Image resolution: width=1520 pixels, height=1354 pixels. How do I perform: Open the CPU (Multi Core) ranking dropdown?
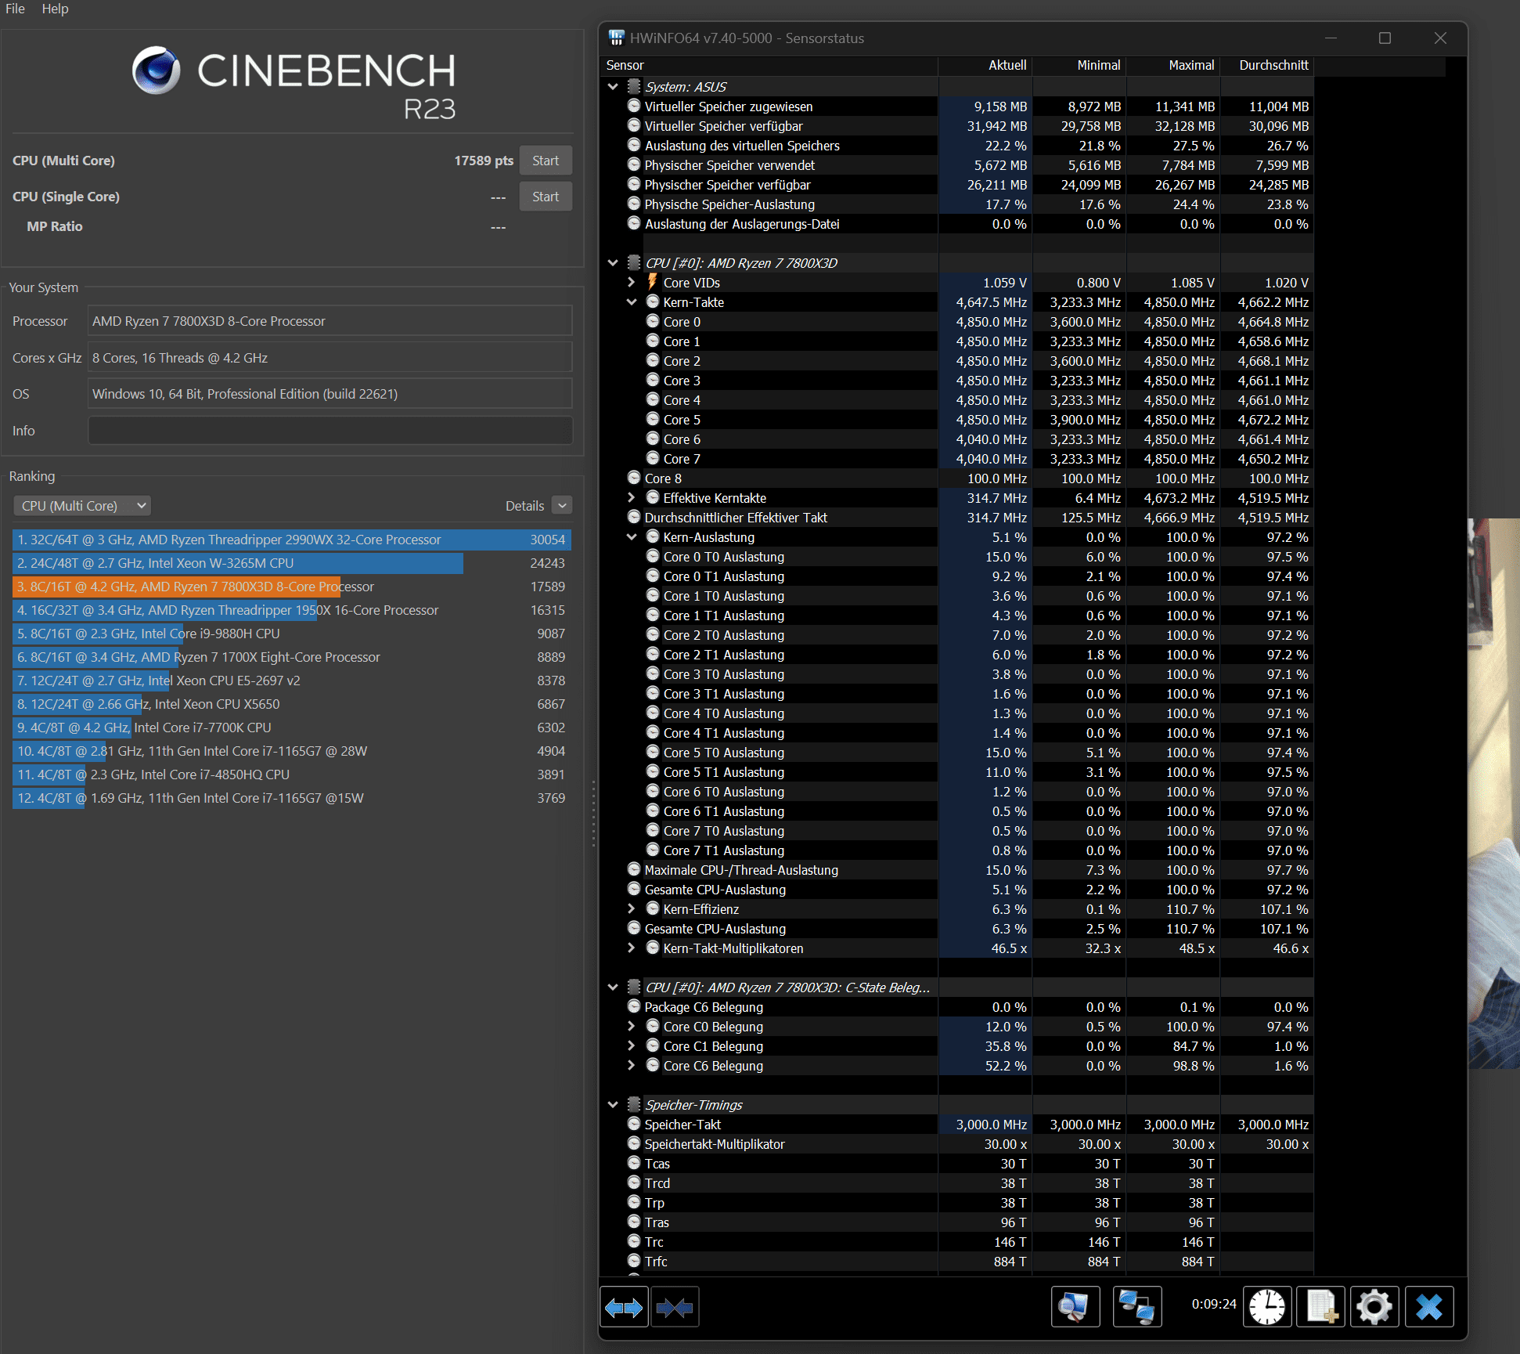pos(82,506)
